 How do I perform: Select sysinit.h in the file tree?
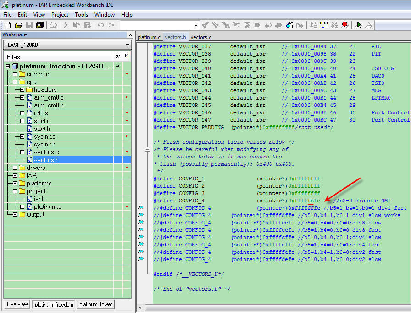(x=44, y=145)
